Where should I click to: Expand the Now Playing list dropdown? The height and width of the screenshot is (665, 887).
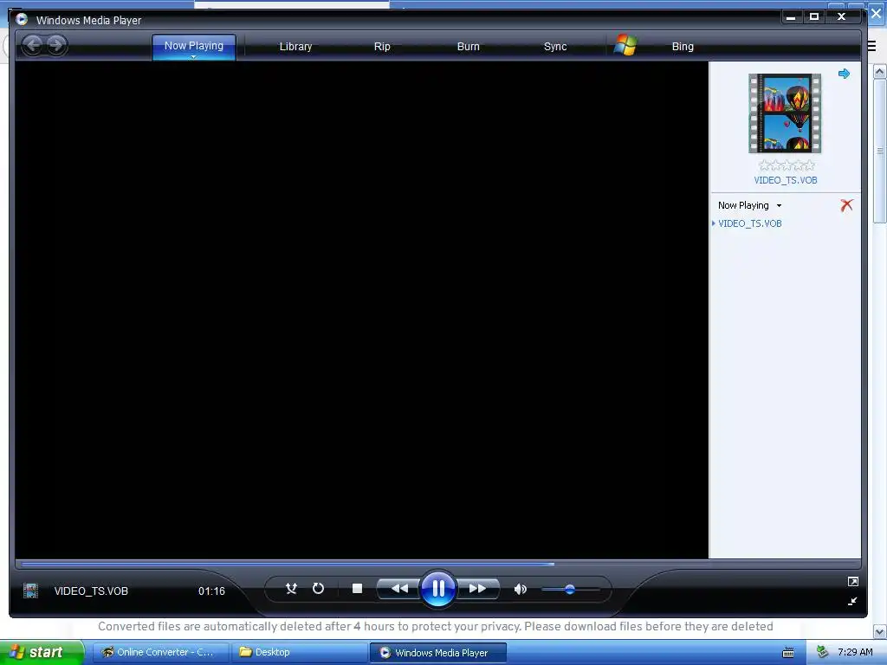tap(779, 205)
